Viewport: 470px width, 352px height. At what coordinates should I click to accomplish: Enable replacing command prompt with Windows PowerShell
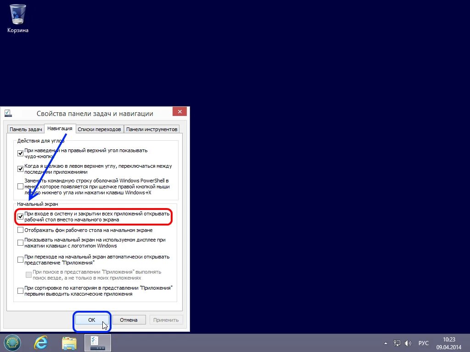pyautogui.click(x=20, y=187)
